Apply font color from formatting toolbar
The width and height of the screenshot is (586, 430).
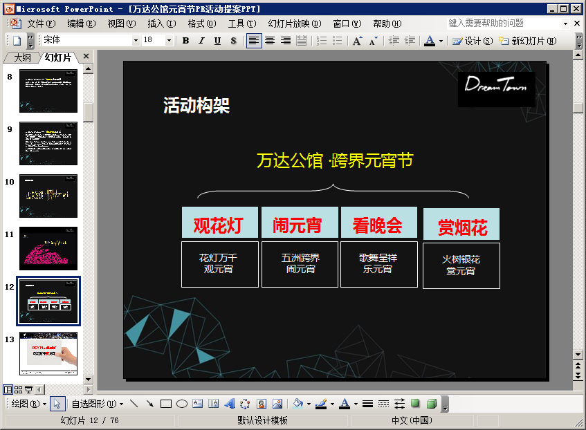click(430, 40)
